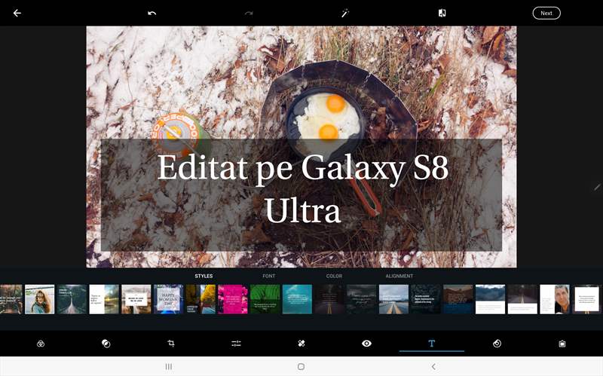Open the stickers tool
603x376 pixels.
click(x=497, y=344)
